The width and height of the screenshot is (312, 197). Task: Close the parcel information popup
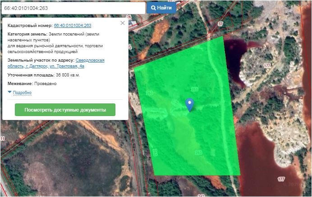[x=123, y=23]
